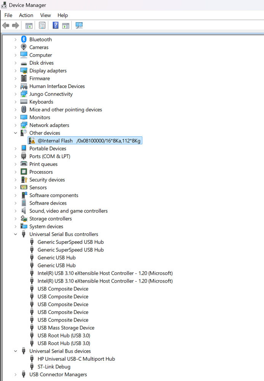The width and height of the screenshot is (264, 381).
Task: Click the Device Manager title bar icon
Action: pyautogui.click(x=4, y=5)
